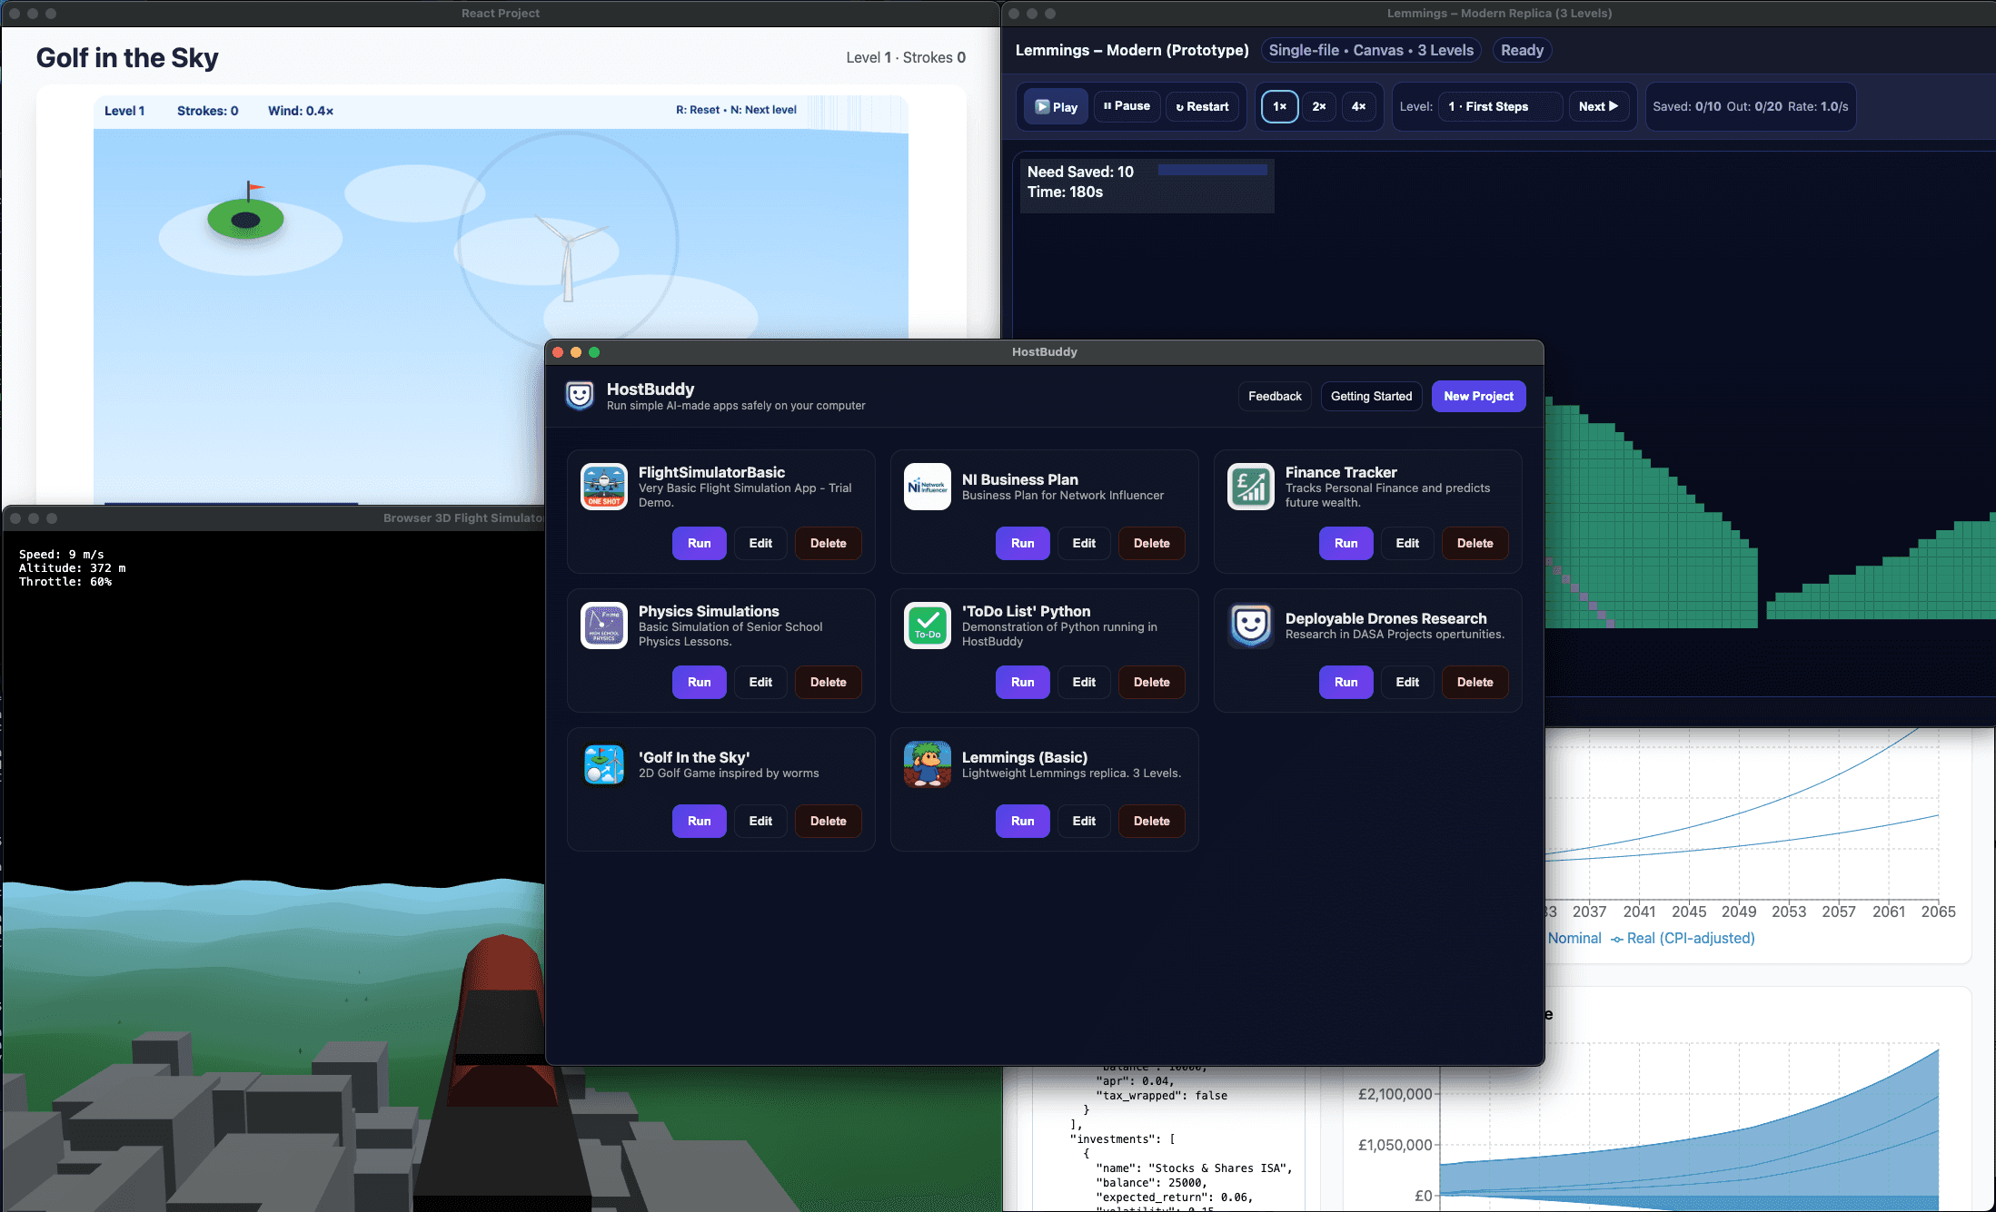Open the Getting Started guide
This screenshot has height=1212, width=1996.
click(x=1371, y=396)
